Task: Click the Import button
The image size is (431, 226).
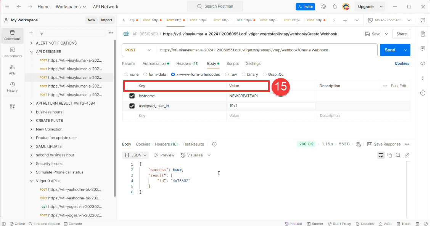Action: coord(107,20)
